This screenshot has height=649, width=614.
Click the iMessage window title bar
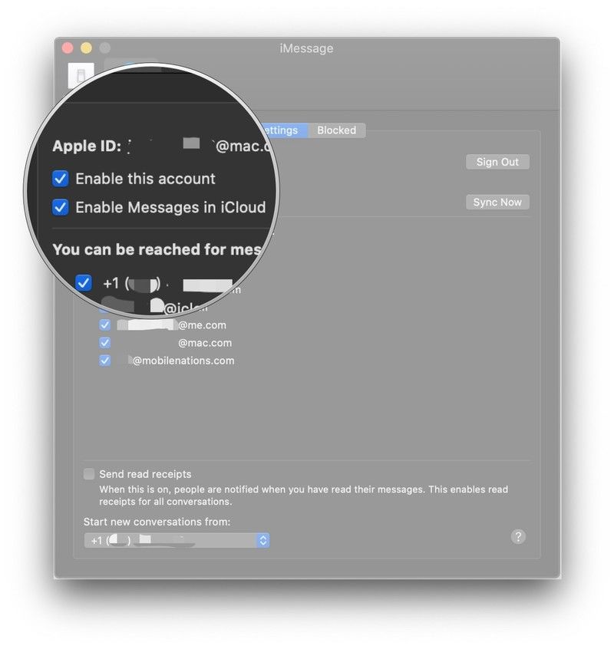click(x=306, y=48)
